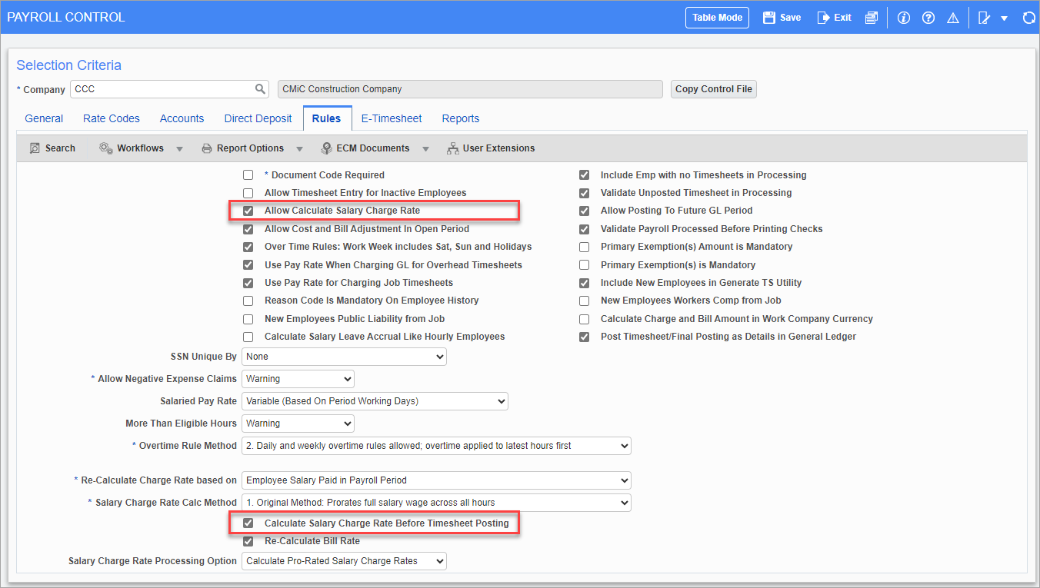Click the information (i) icon

click(904, 18)
